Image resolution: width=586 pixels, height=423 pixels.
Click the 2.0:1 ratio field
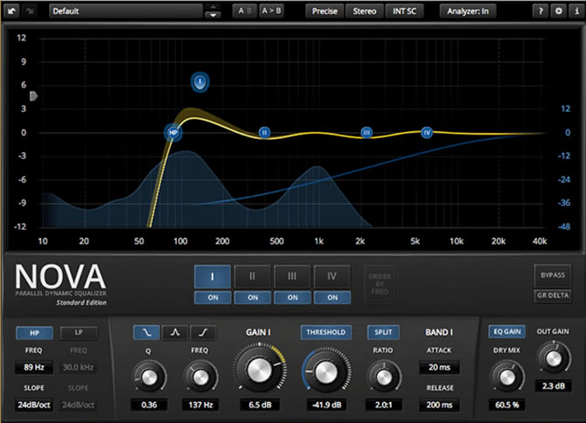384,405
